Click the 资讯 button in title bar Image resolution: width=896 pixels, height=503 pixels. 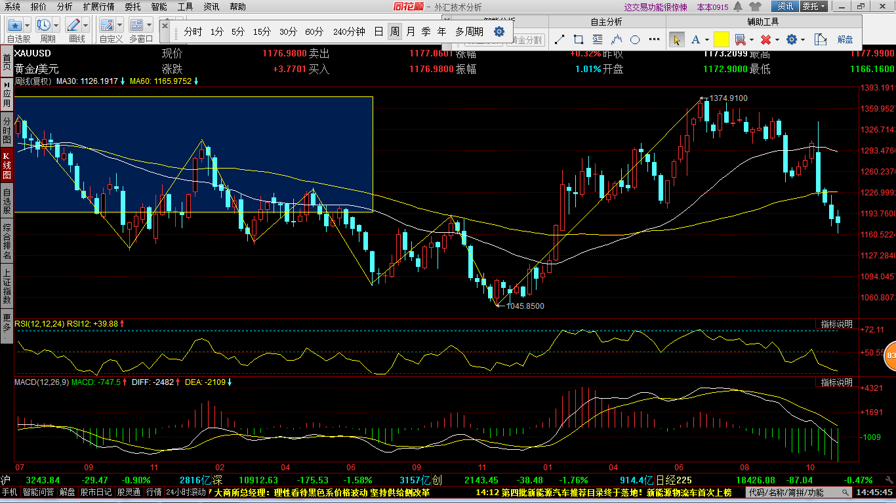point(784,7)
